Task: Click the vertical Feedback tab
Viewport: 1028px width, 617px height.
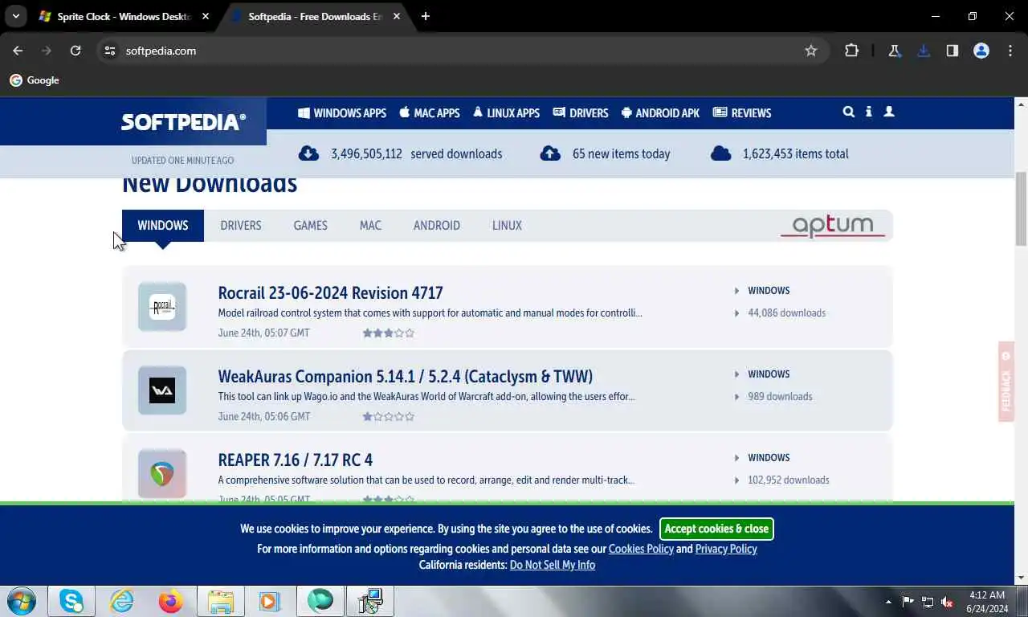Action: (x=1006, y=381)
